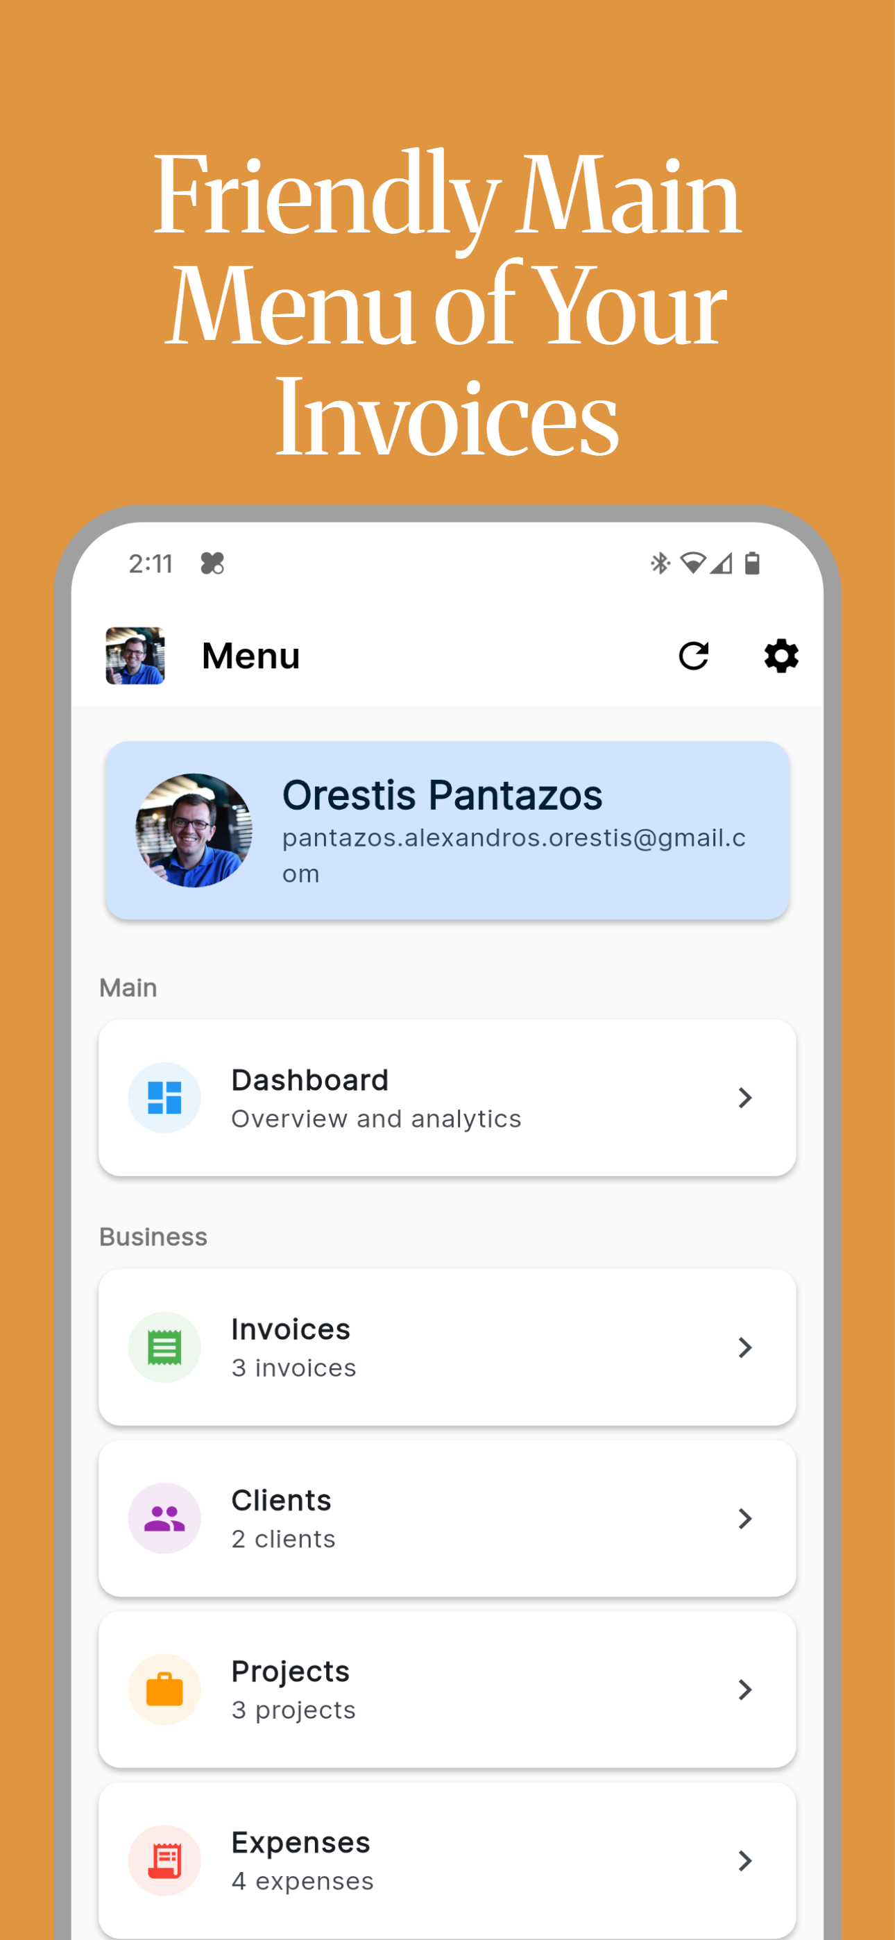Open Expenses via the right chevron
The image size is (895, 1940).
(x=745, y=1860)
